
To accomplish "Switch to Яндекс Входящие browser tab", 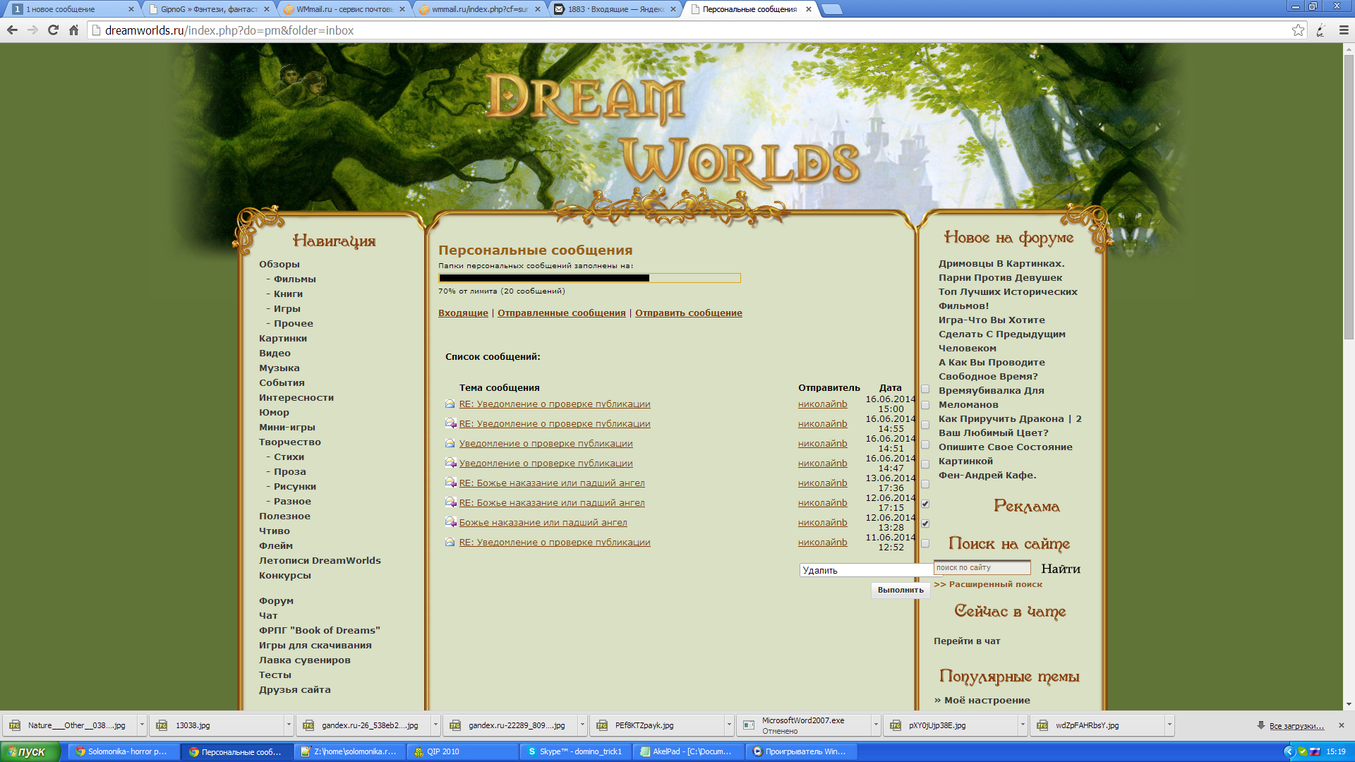I will 615,9.
